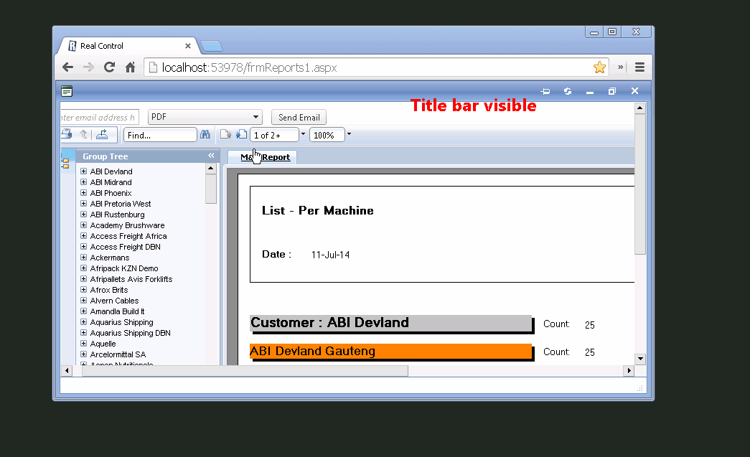The image size is (750, 457).
Task: Click the previous page icon
Action: pos(225,135)
